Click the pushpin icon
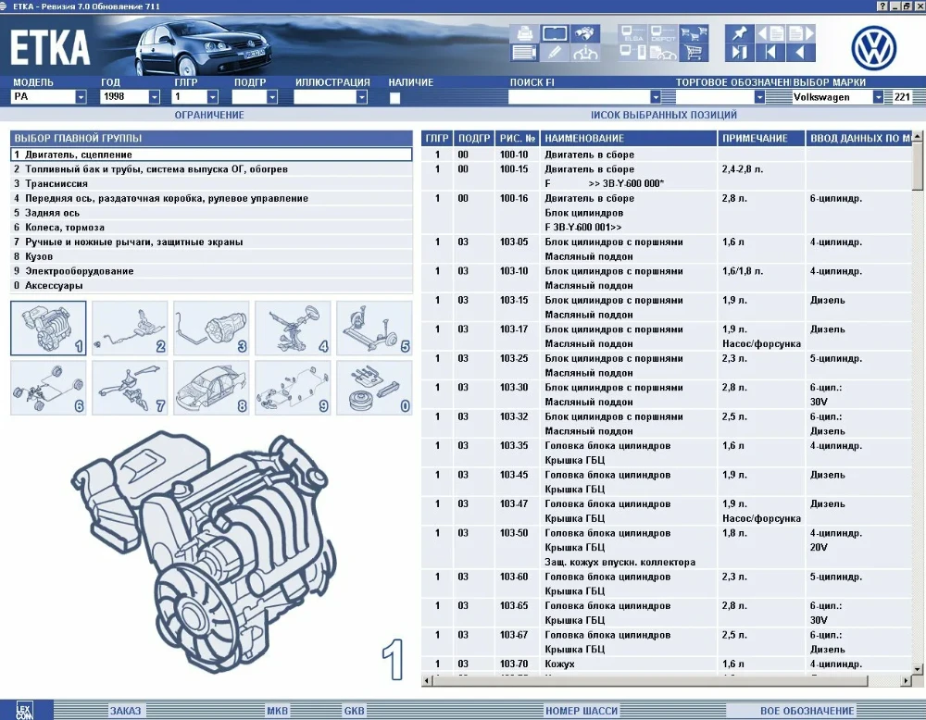 tap(739, 33)
